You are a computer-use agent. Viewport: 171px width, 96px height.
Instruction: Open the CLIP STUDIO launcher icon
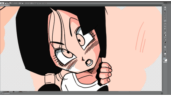(x=2, y=3)
